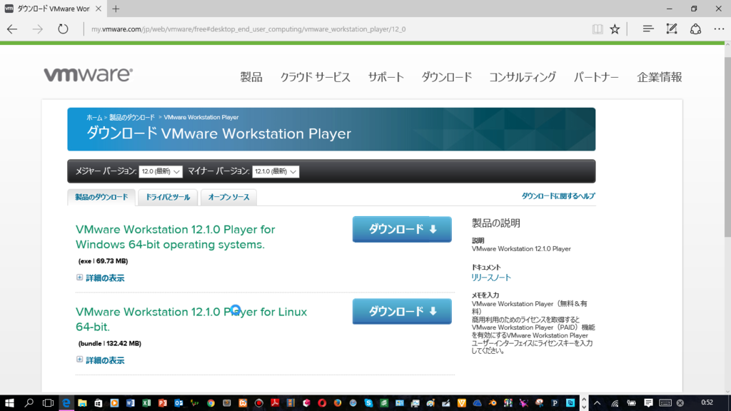
Task: Launch PowerPoint from the taskbar
Action: 162,403
